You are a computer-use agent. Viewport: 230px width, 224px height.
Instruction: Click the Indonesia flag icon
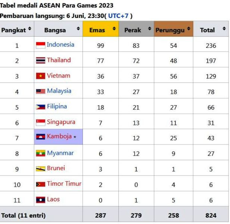pyautogui.click(x=41, y=45)
